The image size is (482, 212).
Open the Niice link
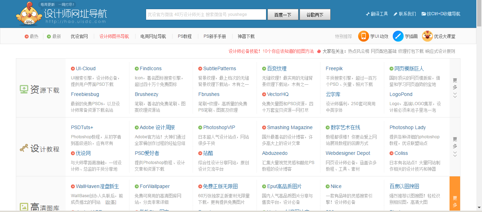coord(336,186)
